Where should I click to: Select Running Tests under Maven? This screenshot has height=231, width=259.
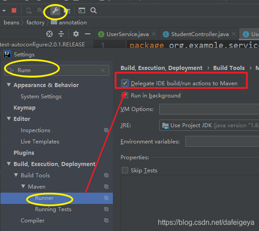pos(53,209)
